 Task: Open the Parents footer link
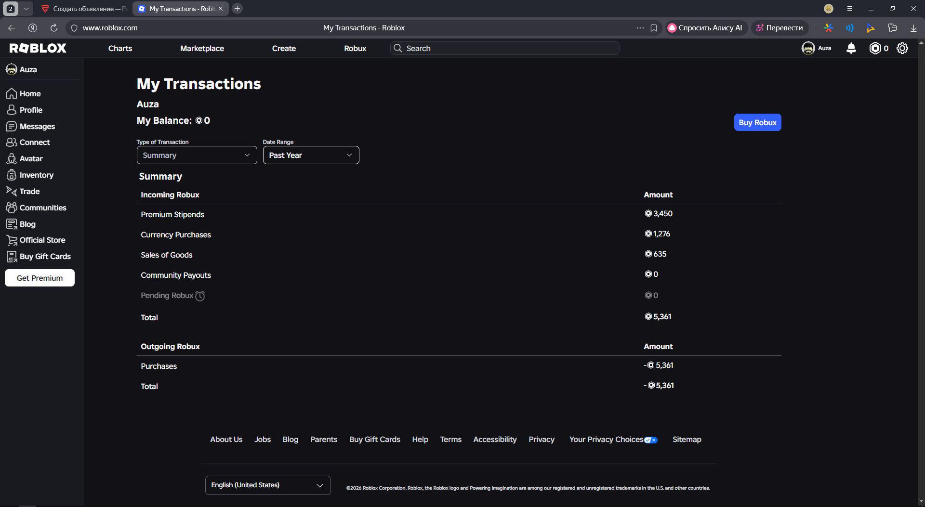click(324, 440)
